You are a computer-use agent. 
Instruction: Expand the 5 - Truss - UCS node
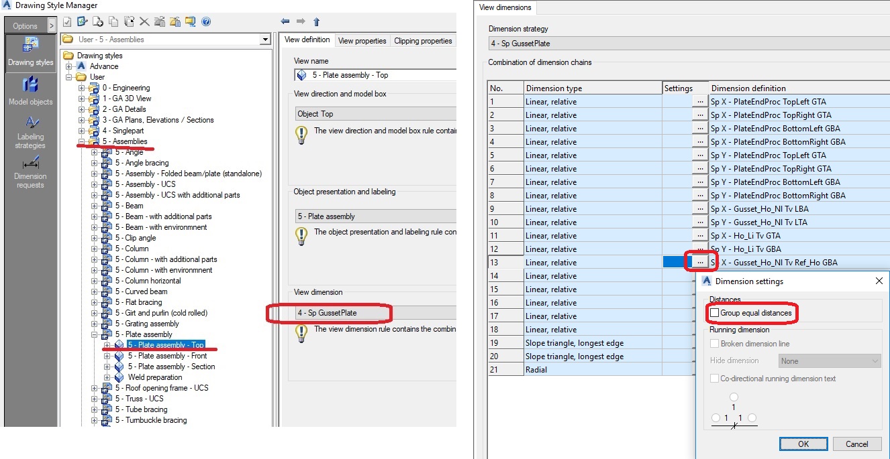tap(95, 399)
